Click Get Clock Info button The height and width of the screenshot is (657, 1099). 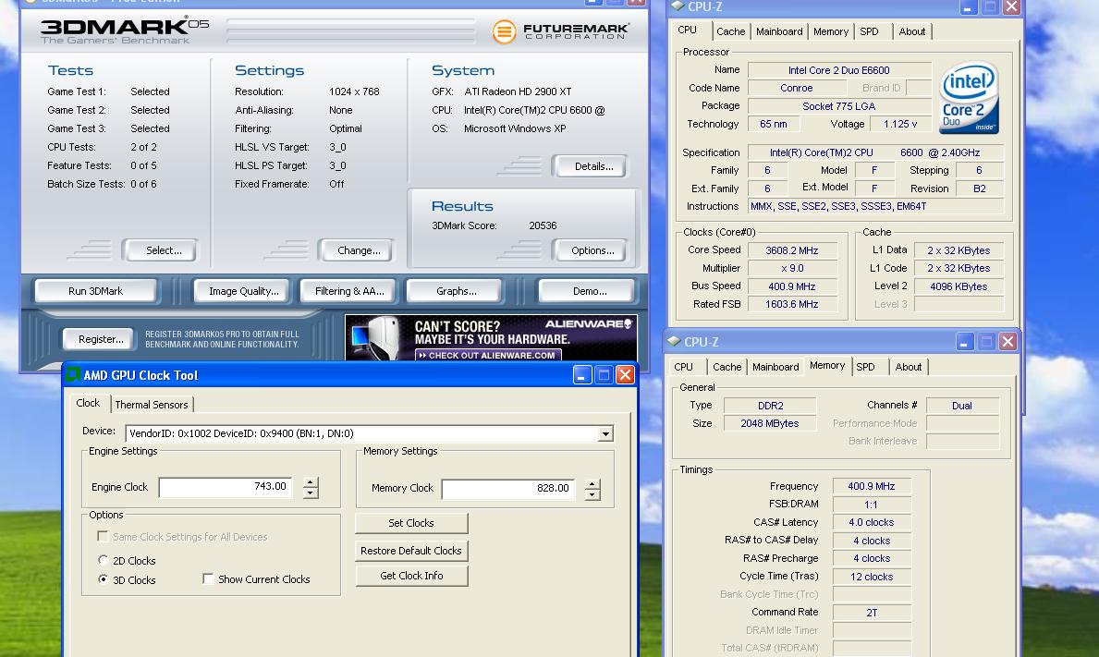411,576
